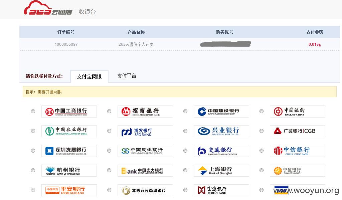Screen dimensions: 342x200
Task: Click the 中国银行 Bank of China logo
Action: click(x=298, y=112)
